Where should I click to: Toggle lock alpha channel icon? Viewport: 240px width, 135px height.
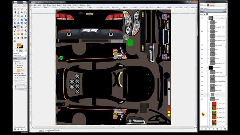(207, 14)
